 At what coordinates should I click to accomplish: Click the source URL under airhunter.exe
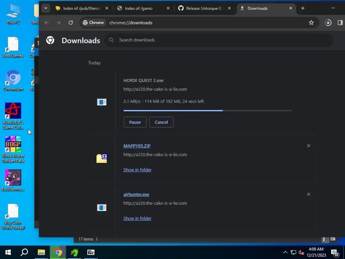(x=155, y=203)
